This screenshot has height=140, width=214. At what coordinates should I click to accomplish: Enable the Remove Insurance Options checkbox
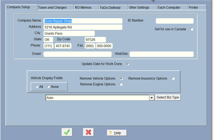(x=173, y=79)
